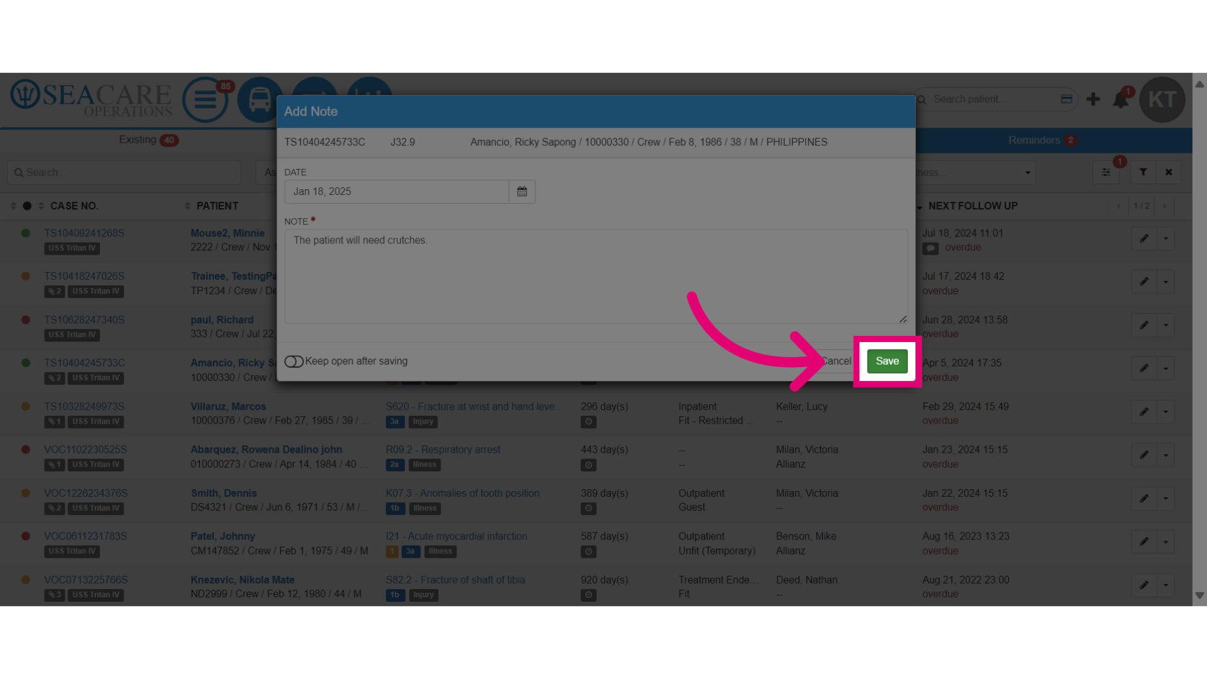Toggle Keep open after saving switch
Viewport: 1207px width, 679px height.
(x=294, y=362)
